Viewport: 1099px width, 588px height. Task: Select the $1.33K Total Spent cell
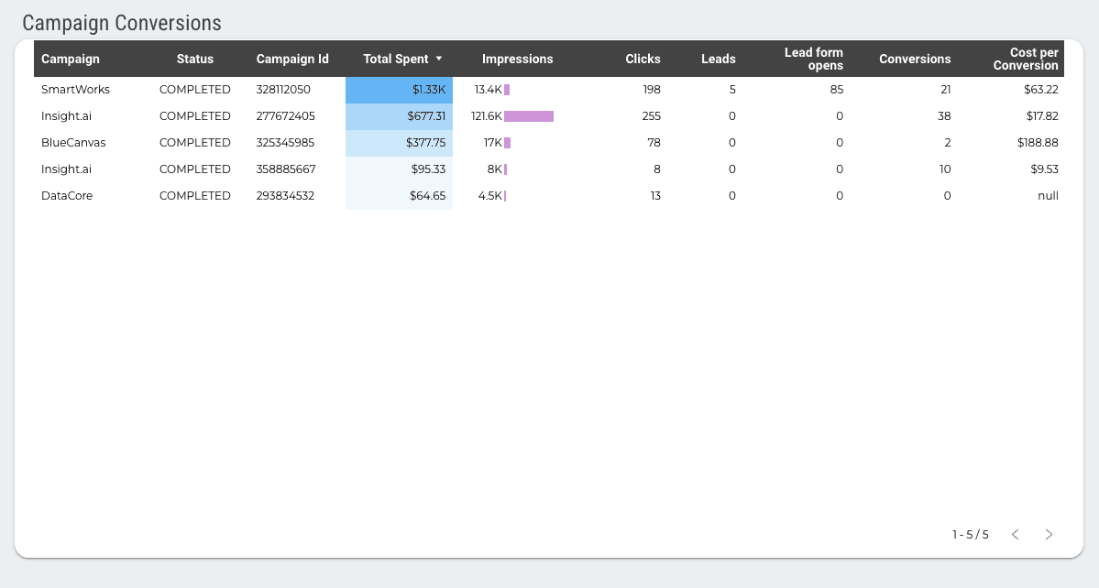[400, 90]
